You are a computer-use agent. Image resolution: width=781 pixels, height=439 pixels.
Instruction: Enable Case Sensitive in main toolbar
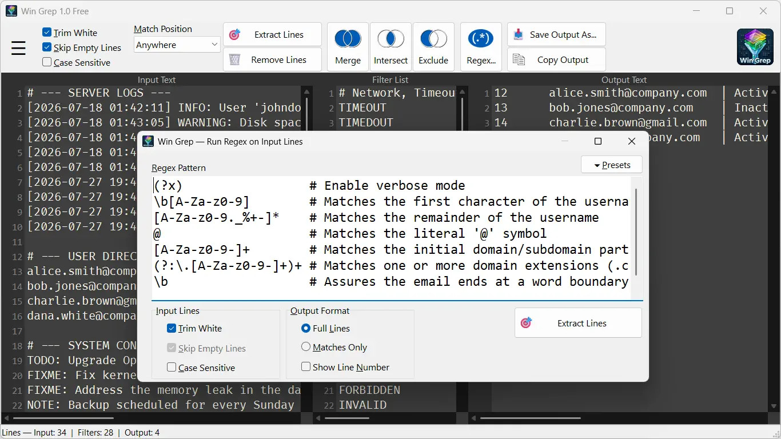tap(76, 62)
